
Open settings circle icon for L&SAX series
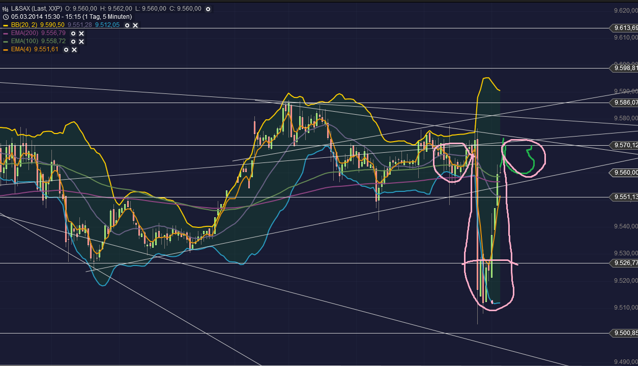[x=208, y=9]
